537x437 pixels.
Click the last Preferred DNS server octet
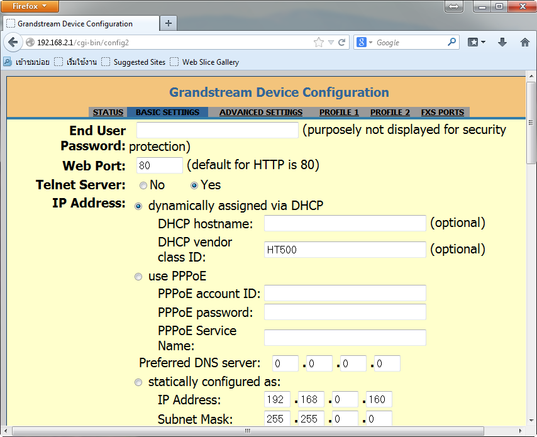point(387,363)
